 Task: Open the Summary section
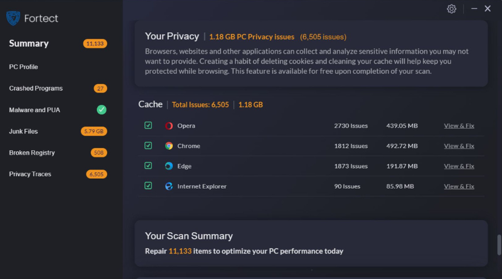point(29,44)
